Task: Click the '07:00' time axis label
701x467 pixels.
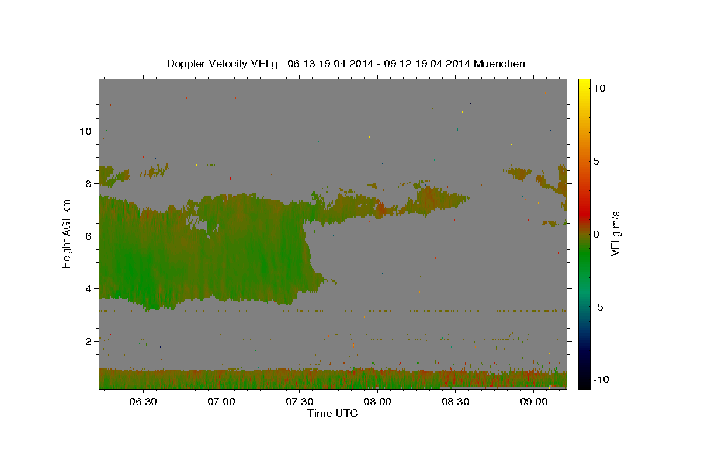Action: tap(221, 402)
